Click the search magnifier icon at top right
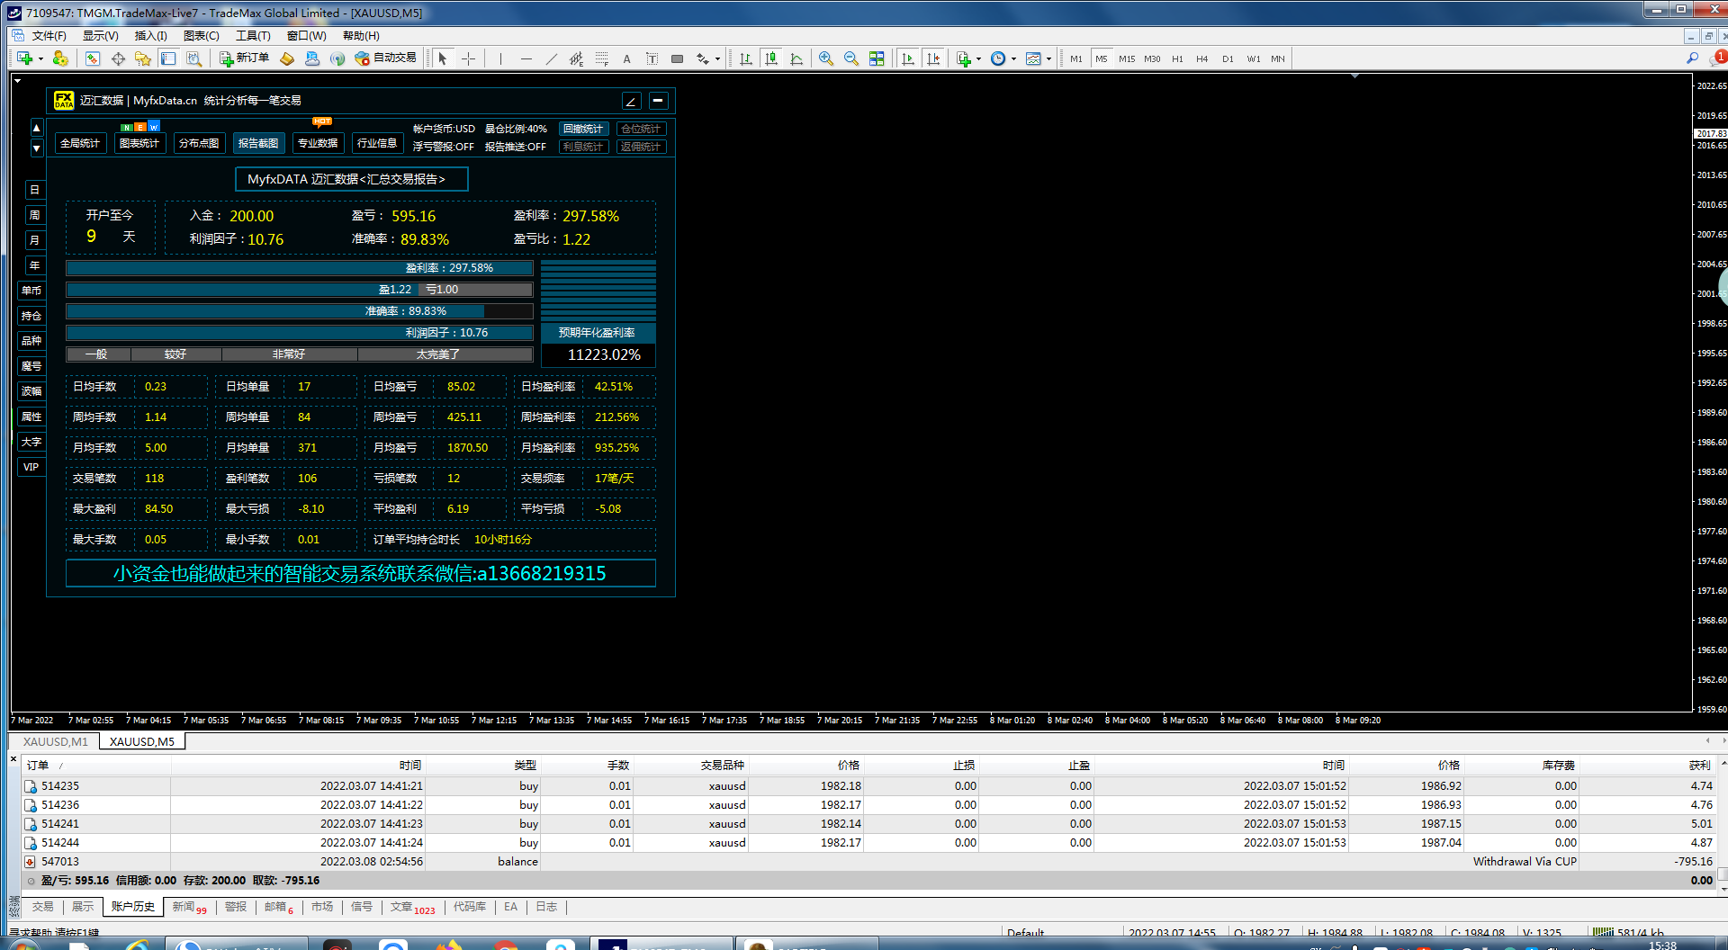This screenshot has width=1728, height=950. click(x=1692, y=58)
